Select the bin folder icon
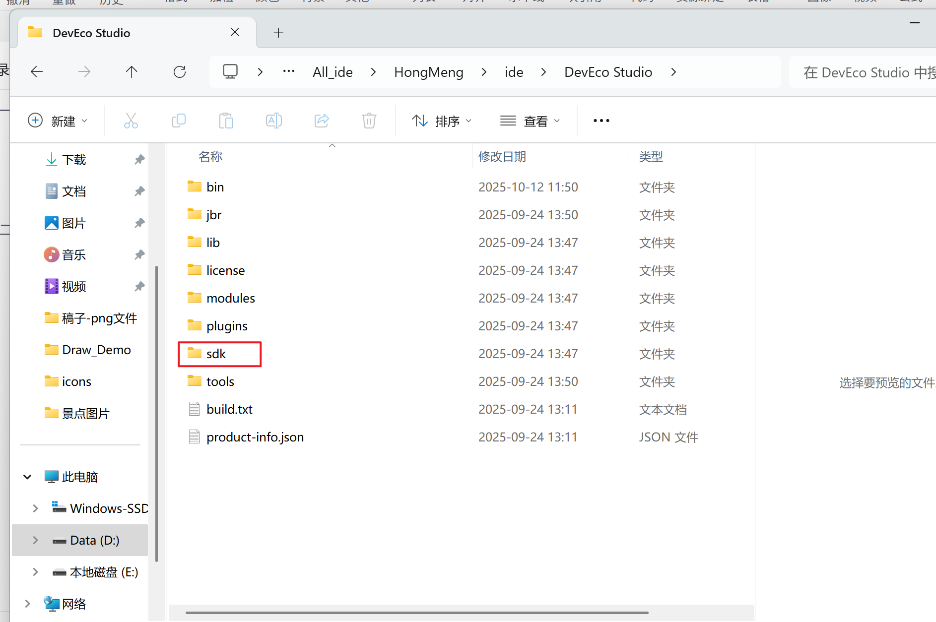The height and width of the screenshot is (622, 936). coord(195,187)
